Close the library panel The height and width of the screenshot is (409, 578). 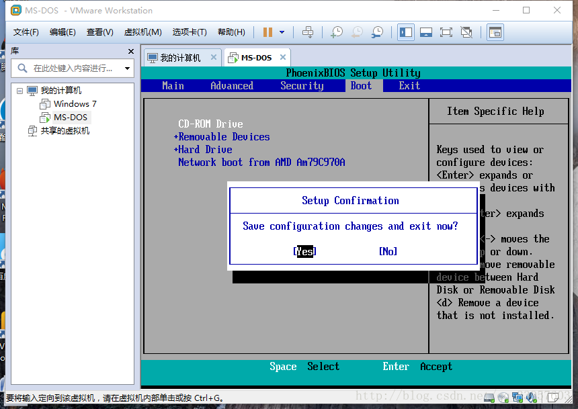pos(131,51)
